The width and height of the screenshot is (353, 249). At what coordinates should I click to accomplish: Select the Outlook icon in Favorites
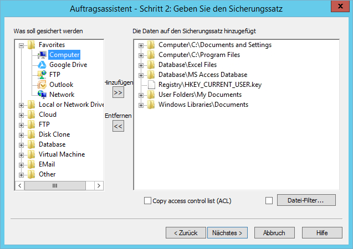(x=42, y=85)
